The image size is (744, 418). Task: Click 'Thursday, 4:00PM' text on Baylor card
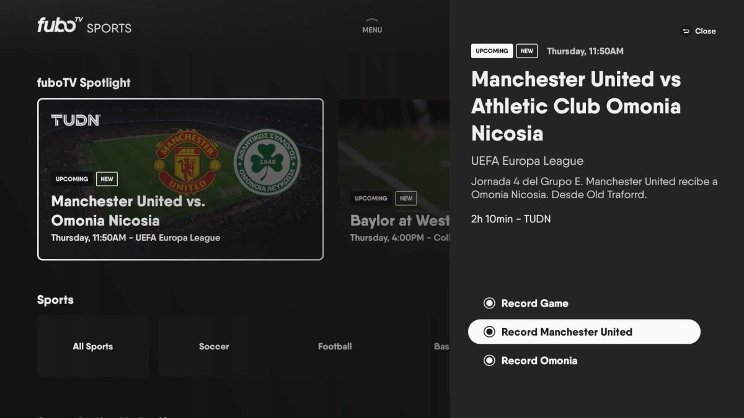386,238
